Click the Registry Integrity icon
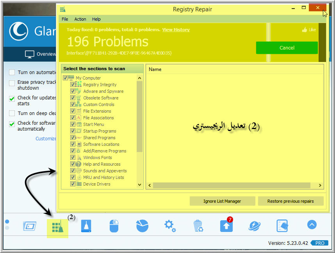The height and width of the screenshot is (253, 335). pyautogui.click(x=78, y=84)
